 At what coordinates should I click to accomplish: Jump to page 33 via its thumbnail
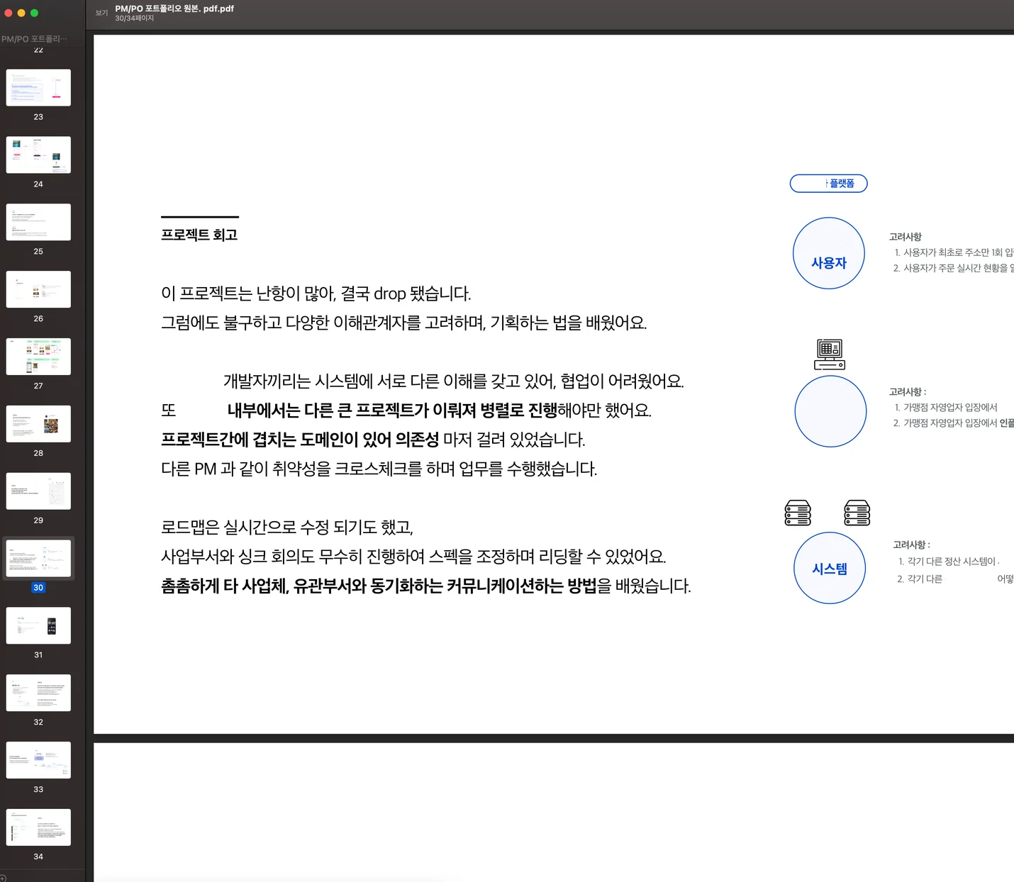38,759
